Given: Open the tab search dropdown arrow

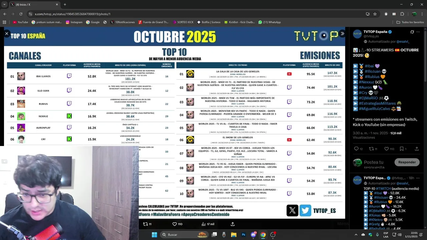Looking at the screenshot, I should point(4,5).
